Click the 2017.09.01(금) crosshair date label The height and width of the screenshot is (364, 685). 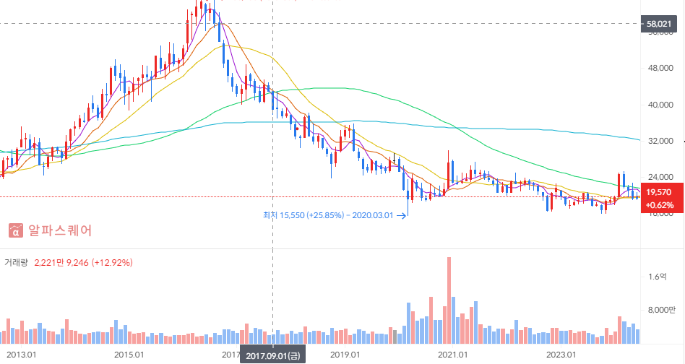click(x=272, y=356)
